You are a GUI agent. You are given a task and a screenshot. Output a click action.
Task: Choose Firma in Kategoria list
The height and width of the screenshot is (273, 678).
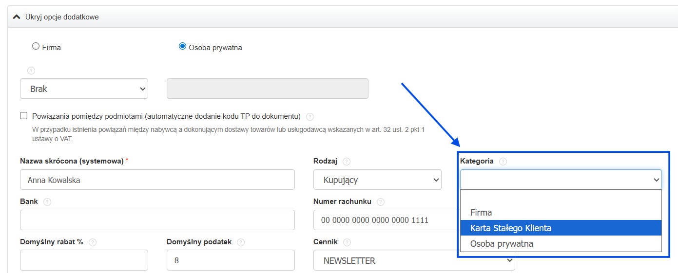(x=561, y=212)
